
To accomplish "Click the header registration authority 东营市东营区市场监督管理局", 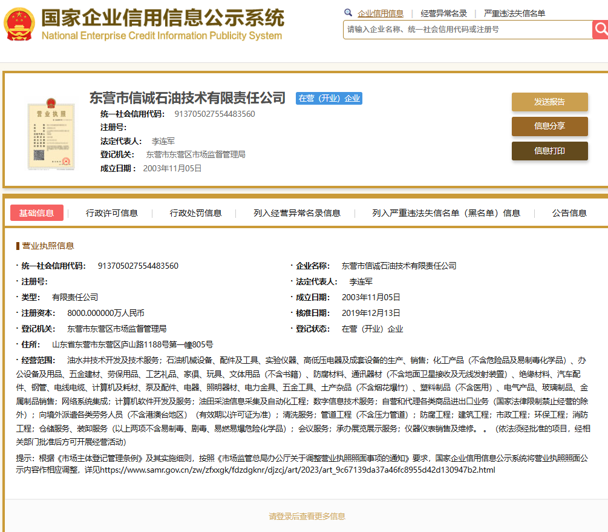I will (x=195, y=154).
